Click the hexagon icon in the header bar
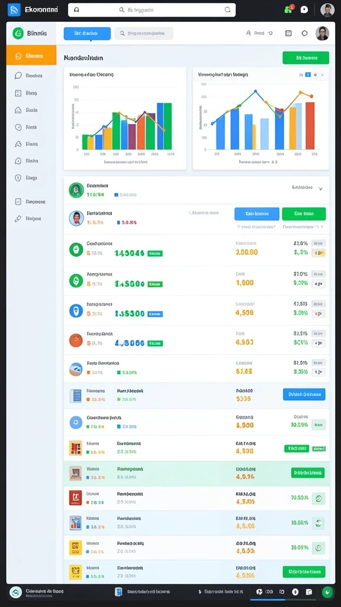The width and height of the screenshot is (341, 607). 305,33
